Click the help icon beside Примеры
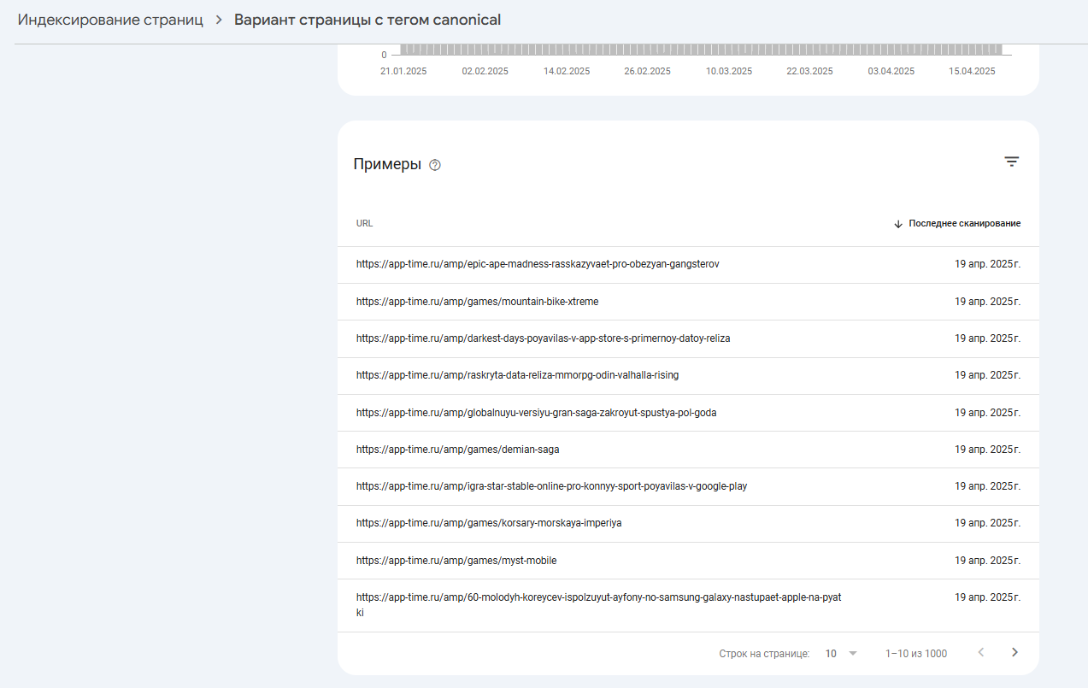 click(435, 165)
